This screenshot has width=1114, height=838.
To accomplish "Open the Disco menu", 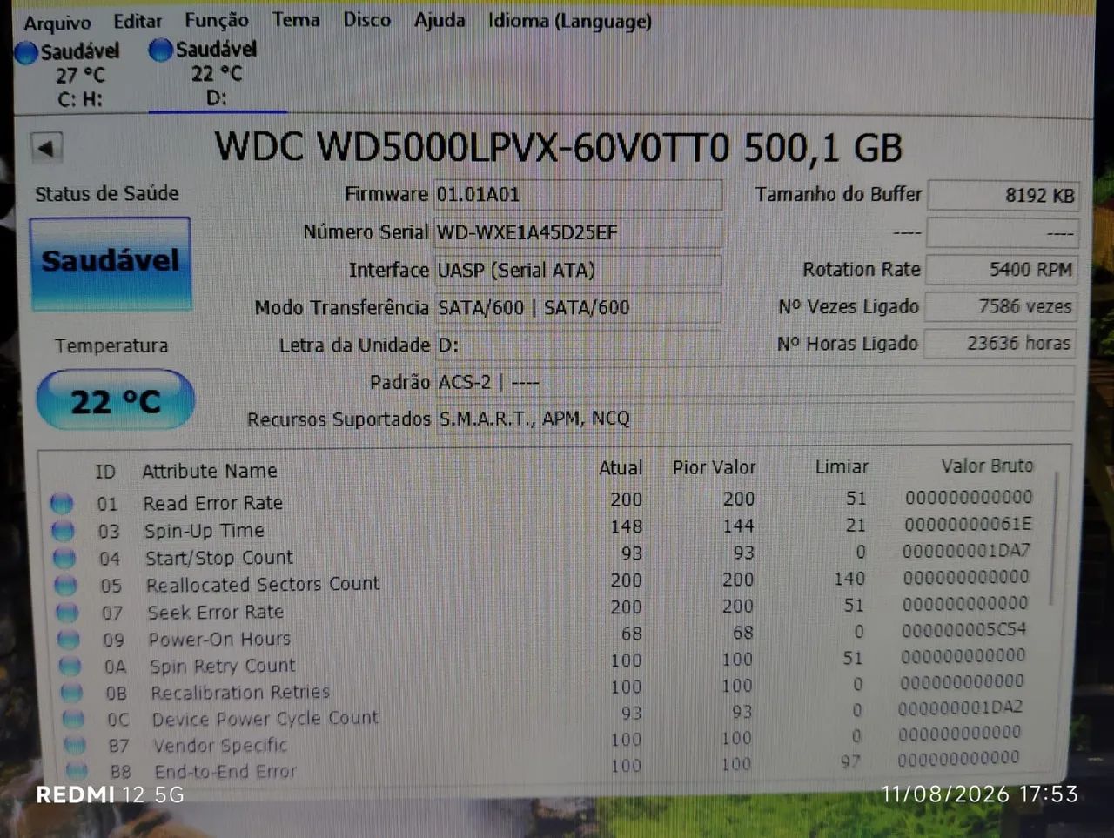I will pyautogui.click(x=366, y=19).
